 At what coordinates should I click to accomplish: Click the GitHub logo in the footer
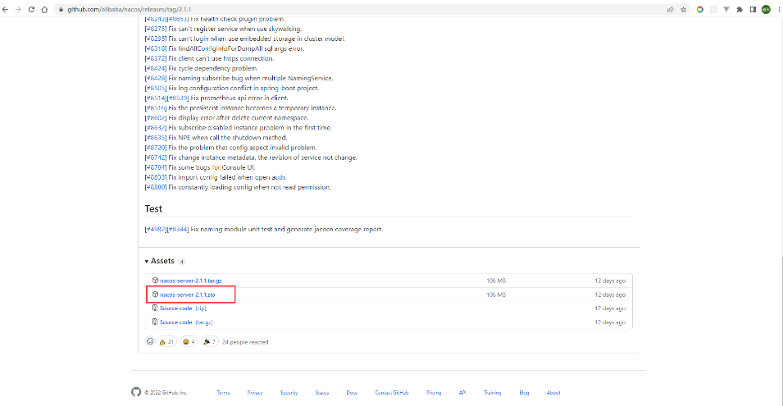136,392
